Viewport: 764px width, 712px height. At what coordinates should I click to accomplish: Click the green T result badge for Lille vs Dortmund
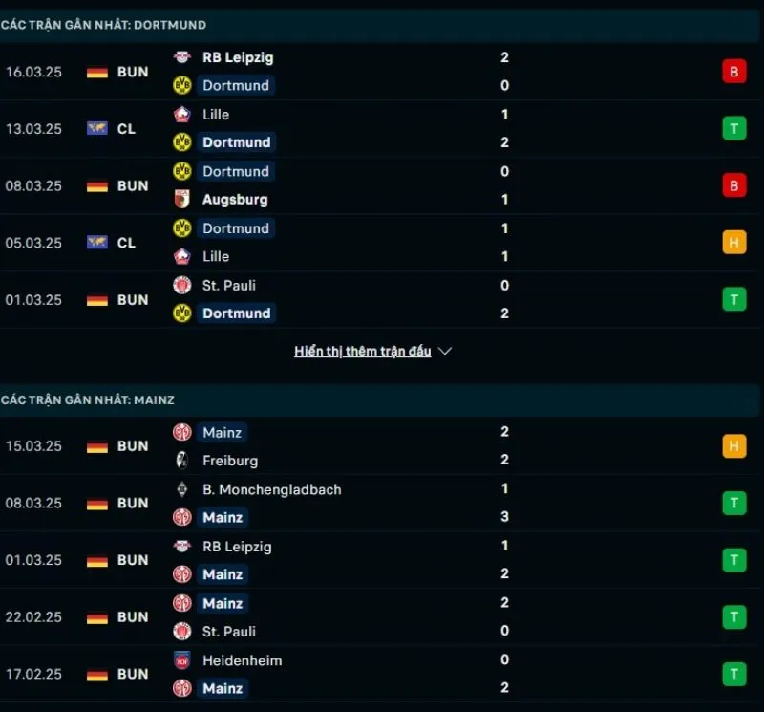tap(733, 128)
